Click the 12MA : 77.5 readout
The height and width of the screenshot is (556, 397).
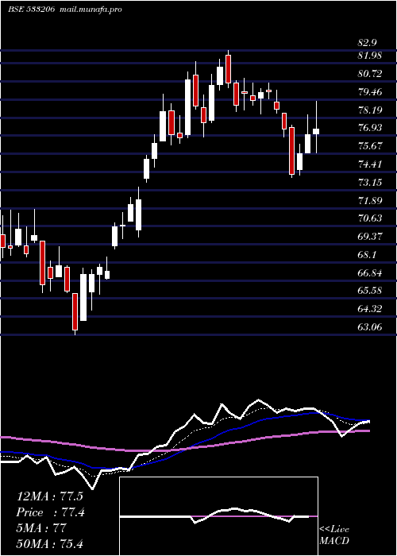tap(49, 496)
